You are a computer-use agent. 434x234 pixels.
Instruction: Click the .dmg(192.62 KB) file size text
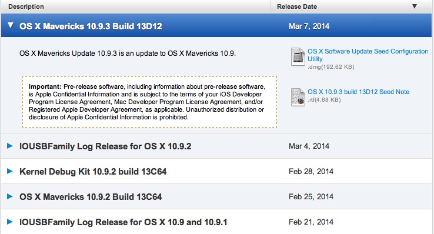pos(330,66)
